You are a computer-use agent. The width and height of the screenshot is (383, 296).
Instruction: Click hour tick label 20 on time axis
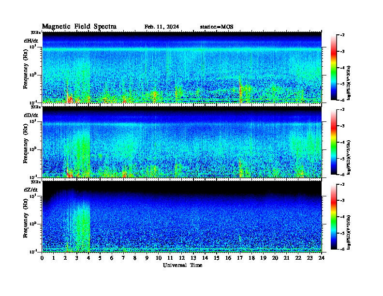275,258
